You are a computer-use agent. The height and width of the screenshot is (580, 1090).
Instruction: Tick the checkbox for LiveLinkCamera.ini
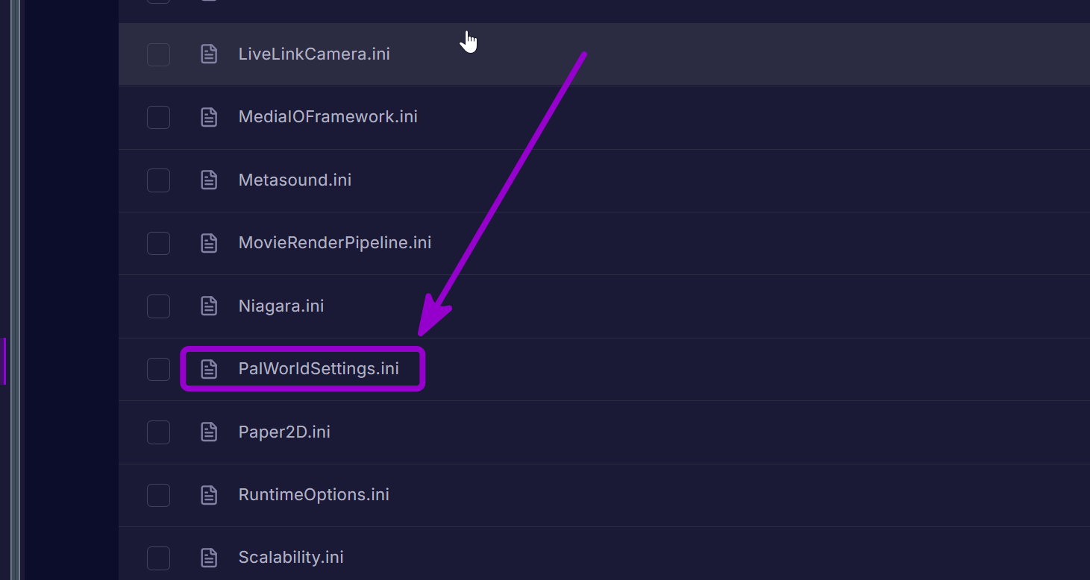point(158,54)
